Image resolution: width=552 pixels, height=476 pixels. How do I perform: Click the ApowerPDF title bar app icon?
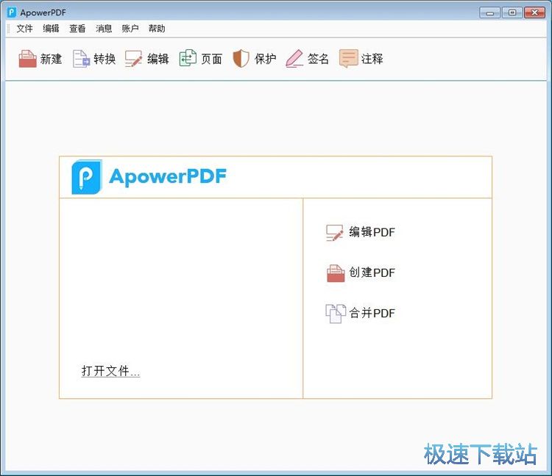[12, 12]
